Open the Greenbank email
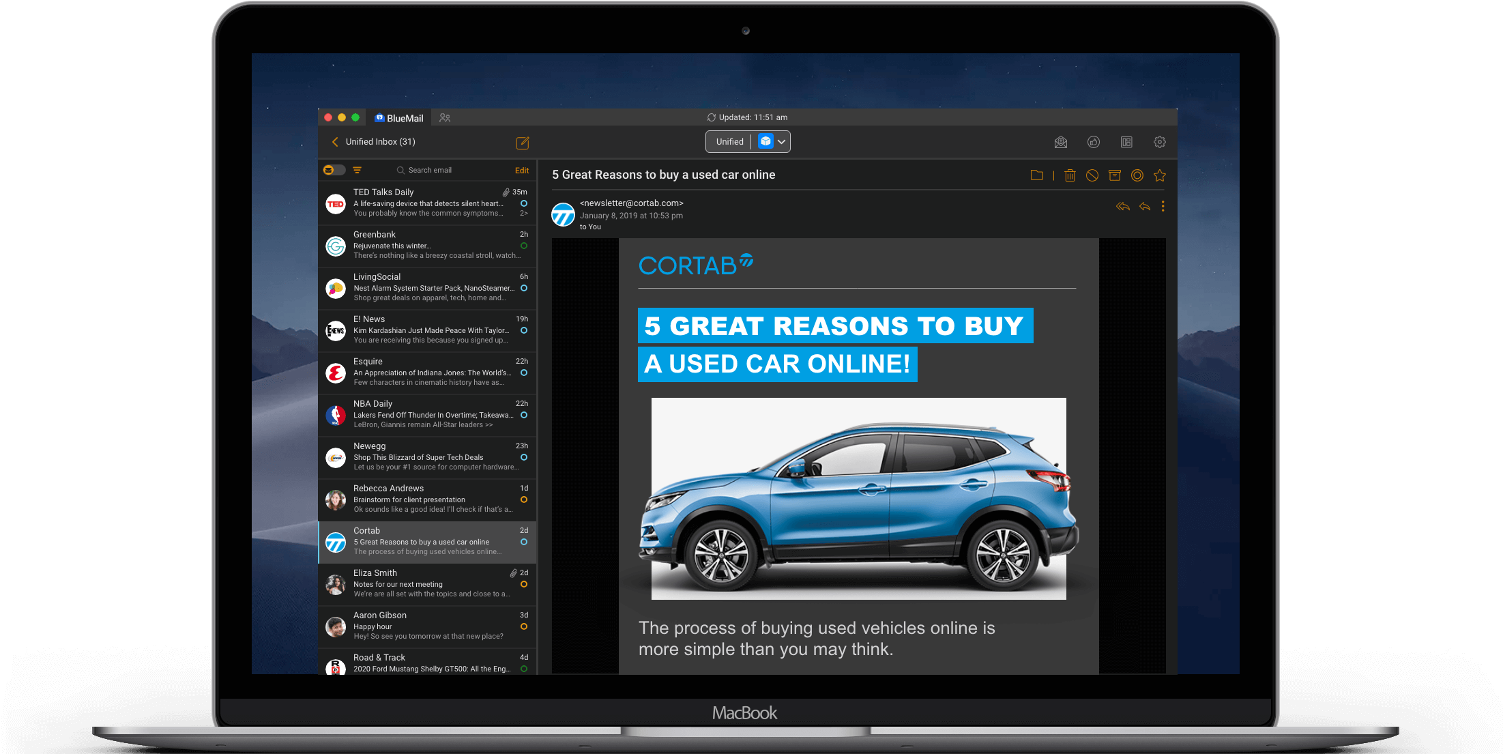The height and width of the screenshot is (754, 1503). 427,246
